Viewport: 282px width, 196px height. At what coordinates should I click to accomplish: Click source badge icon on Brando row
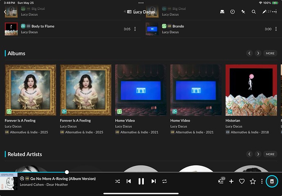coord(164,26)
